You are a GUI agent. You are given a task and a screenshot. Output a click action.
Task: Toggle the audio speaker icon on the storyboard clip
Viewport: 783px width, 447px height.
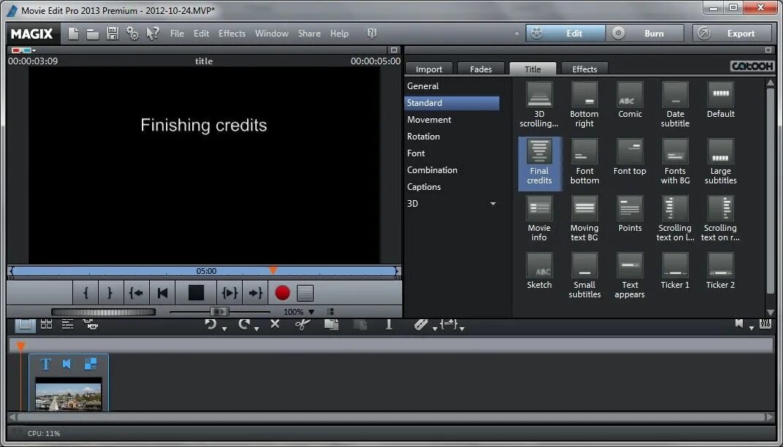tap(67, 364)
